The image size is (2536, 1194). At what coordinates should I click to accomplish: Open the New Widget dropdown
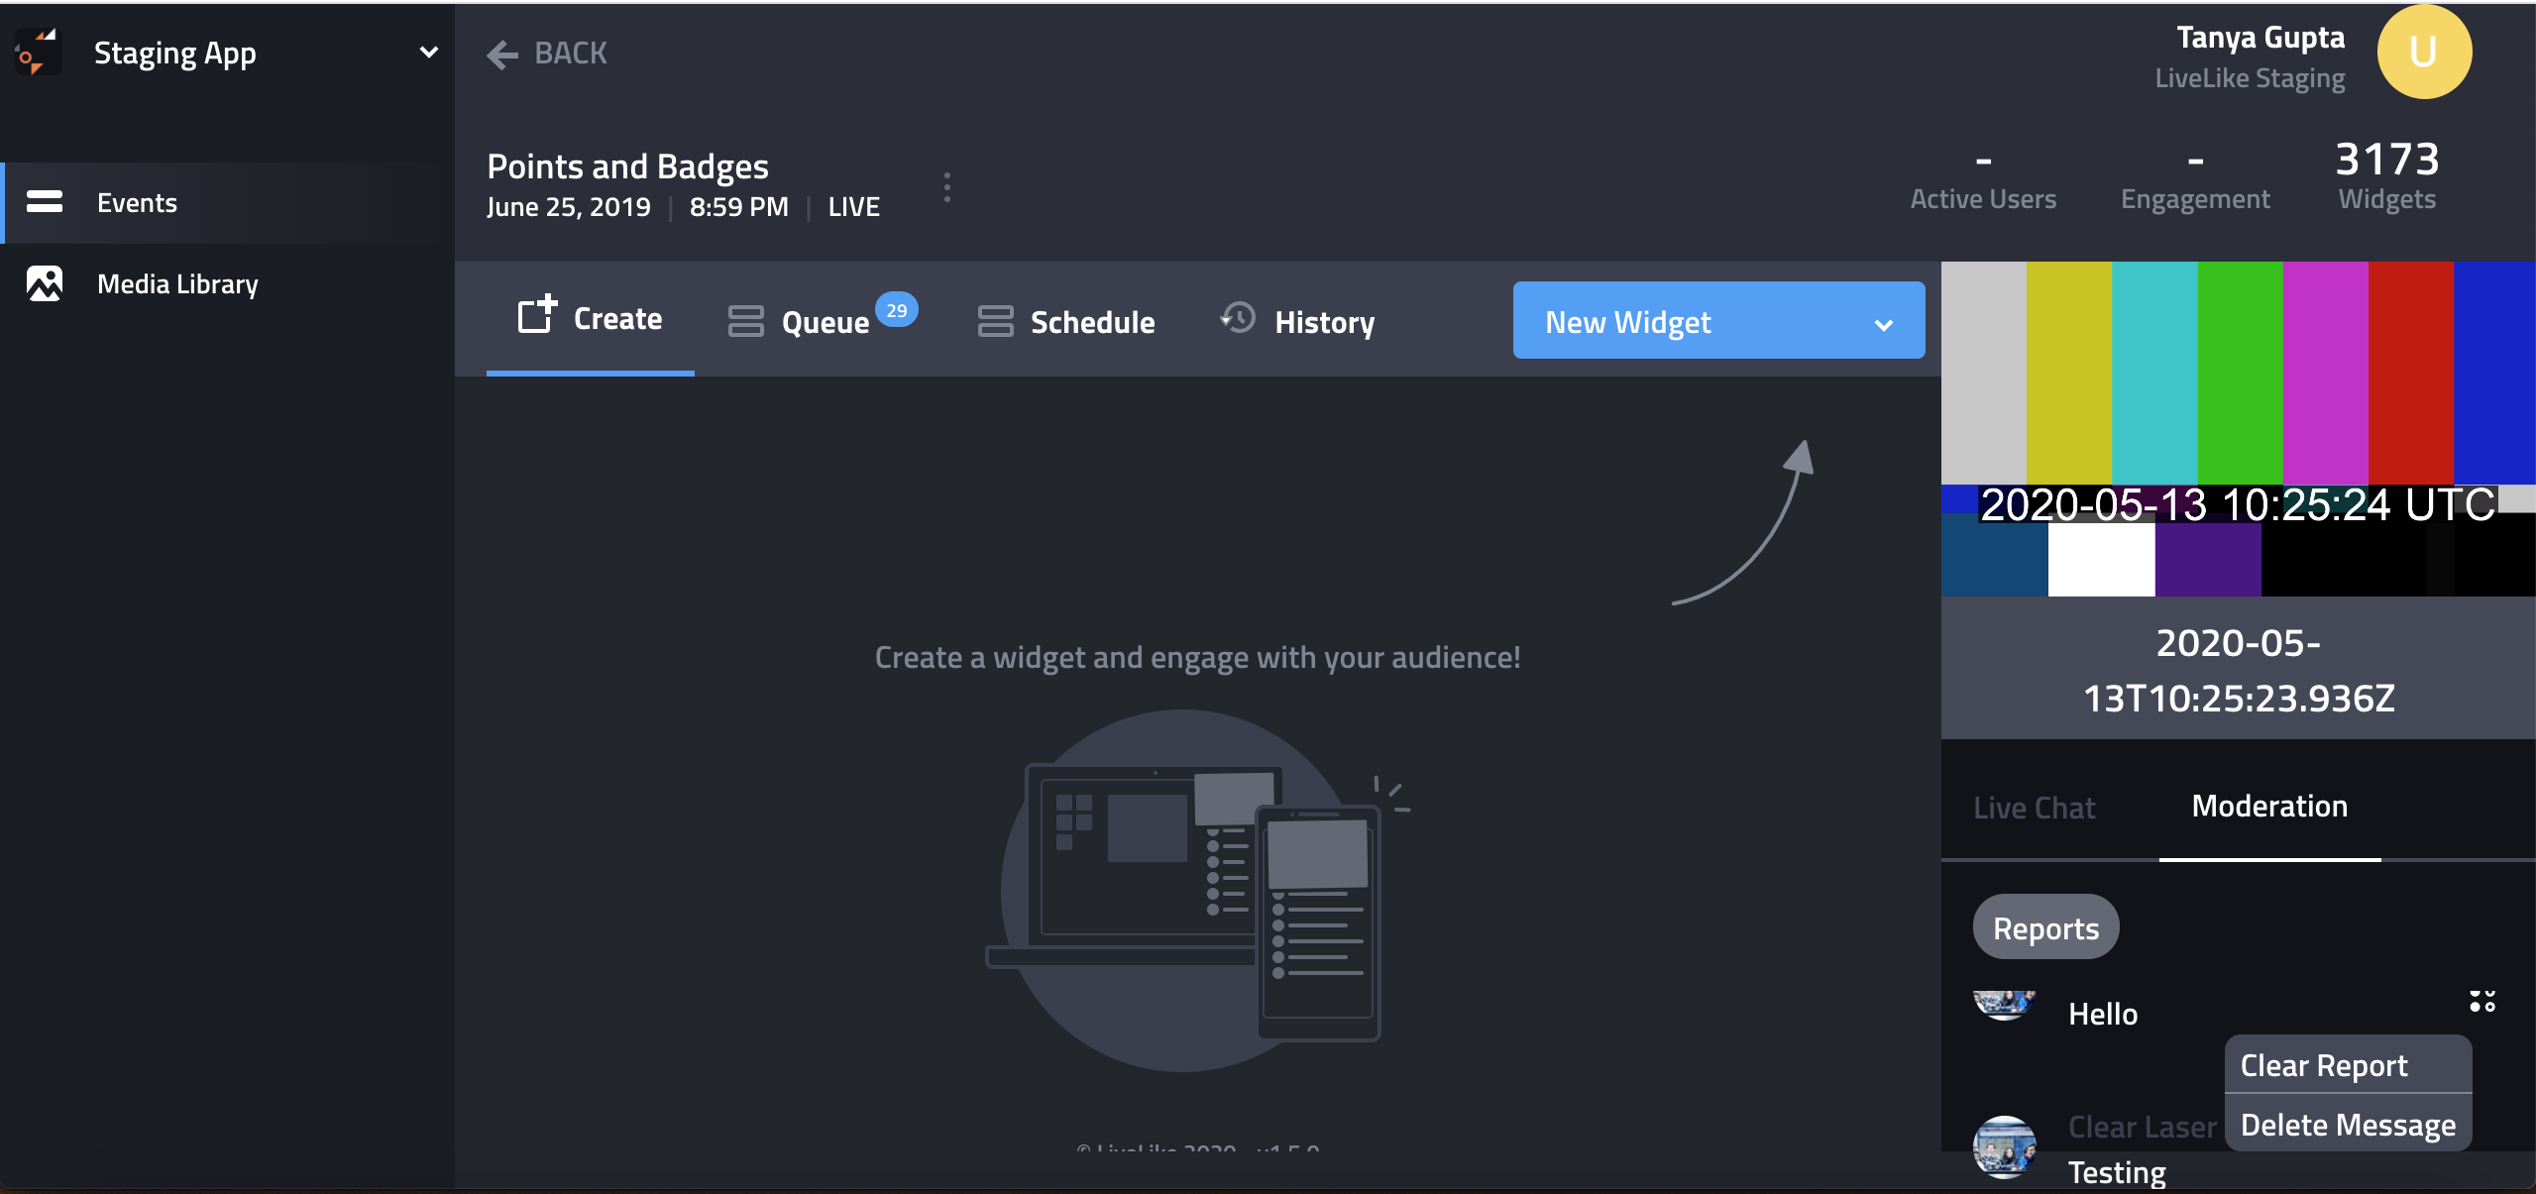point(1718,321)
